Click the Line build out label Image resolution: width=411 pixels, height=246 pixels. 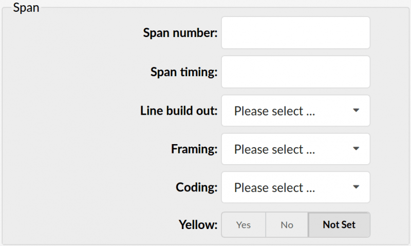click(179, 111)
